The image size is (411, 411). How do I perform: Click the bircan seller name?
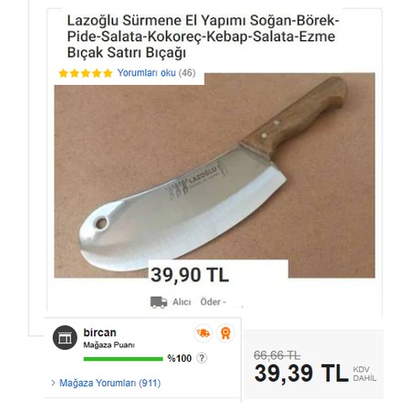coord(100,332)
